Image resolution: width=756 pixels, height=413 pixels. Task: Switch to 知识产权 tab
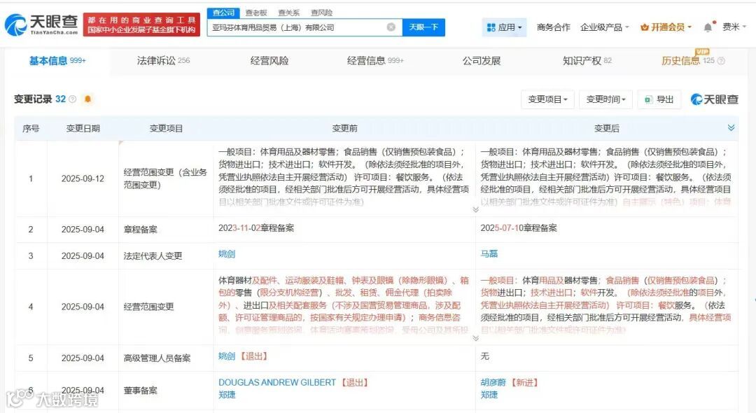(x=587, y=61)
